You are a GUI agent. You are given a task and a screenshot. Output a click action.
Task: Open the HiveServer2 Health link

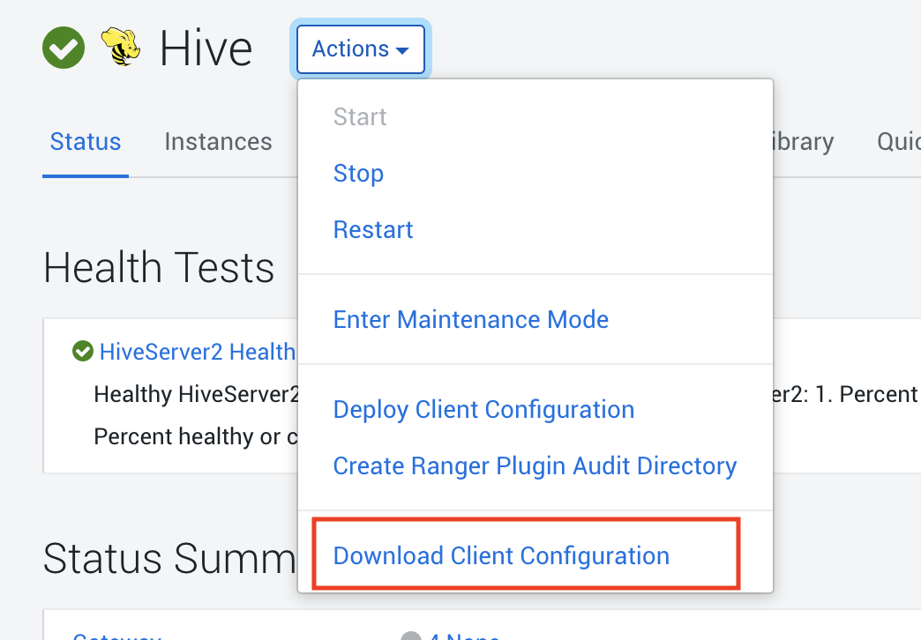pyautogui.click(x=198, y=352)
